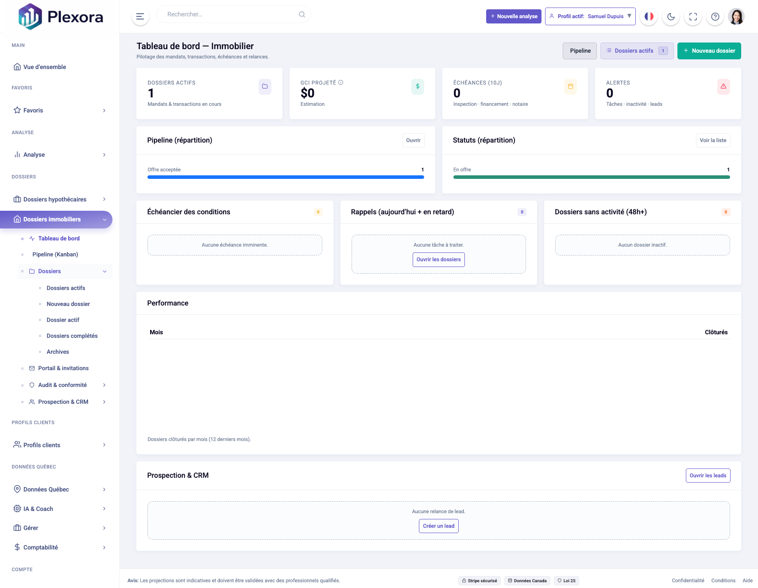Click the Analyse bar-chart icon
Image resolution: width=758 pixels, height=588 pixels.
(17, 155)
